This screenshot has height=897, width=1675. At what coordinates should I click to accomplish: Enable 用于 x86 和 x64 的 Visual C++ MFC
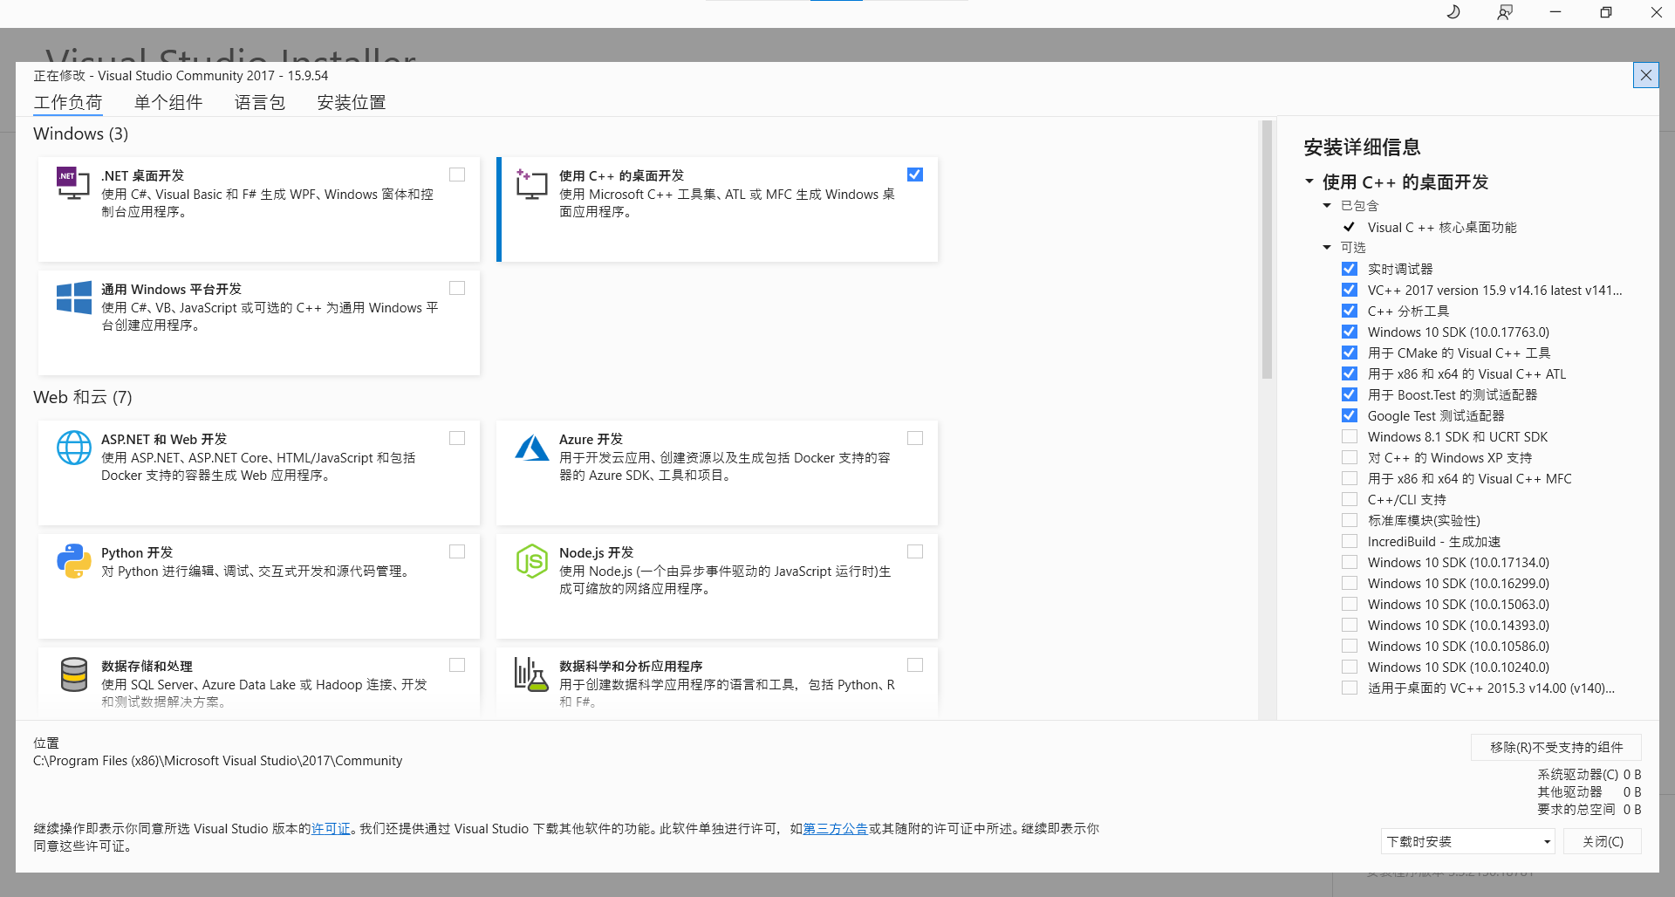tap(1350, 478)
